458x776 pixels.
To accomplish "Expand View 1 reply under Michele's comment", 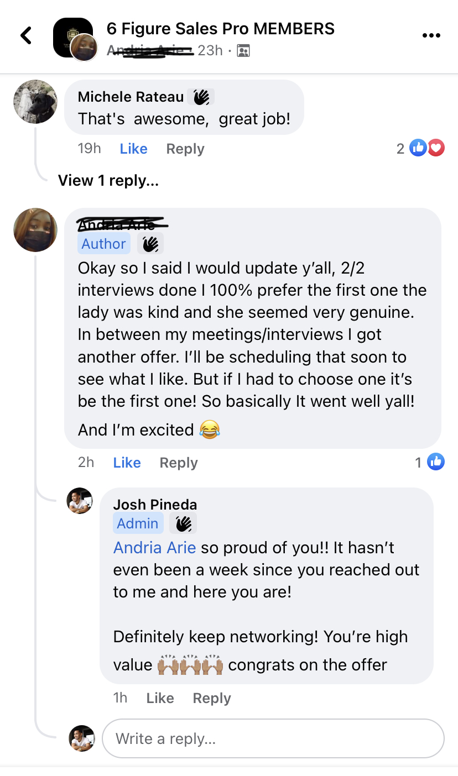I will point(108,181).
